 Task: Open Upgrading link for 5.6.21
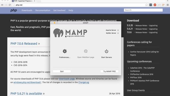point(153,29)
